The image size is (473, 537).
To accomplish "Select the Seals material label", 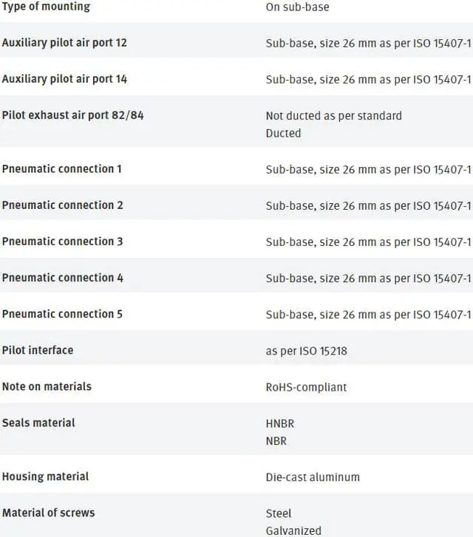I will point(38,423).
